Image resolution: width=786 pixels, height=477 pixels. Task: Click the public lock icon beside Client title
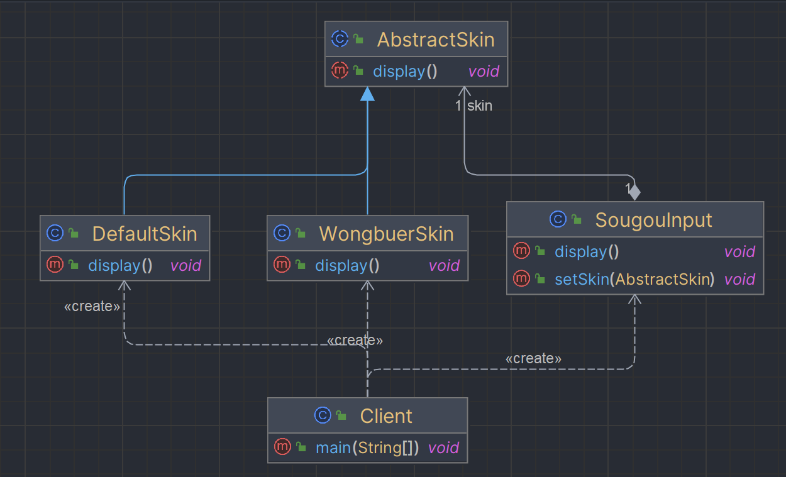341,415
